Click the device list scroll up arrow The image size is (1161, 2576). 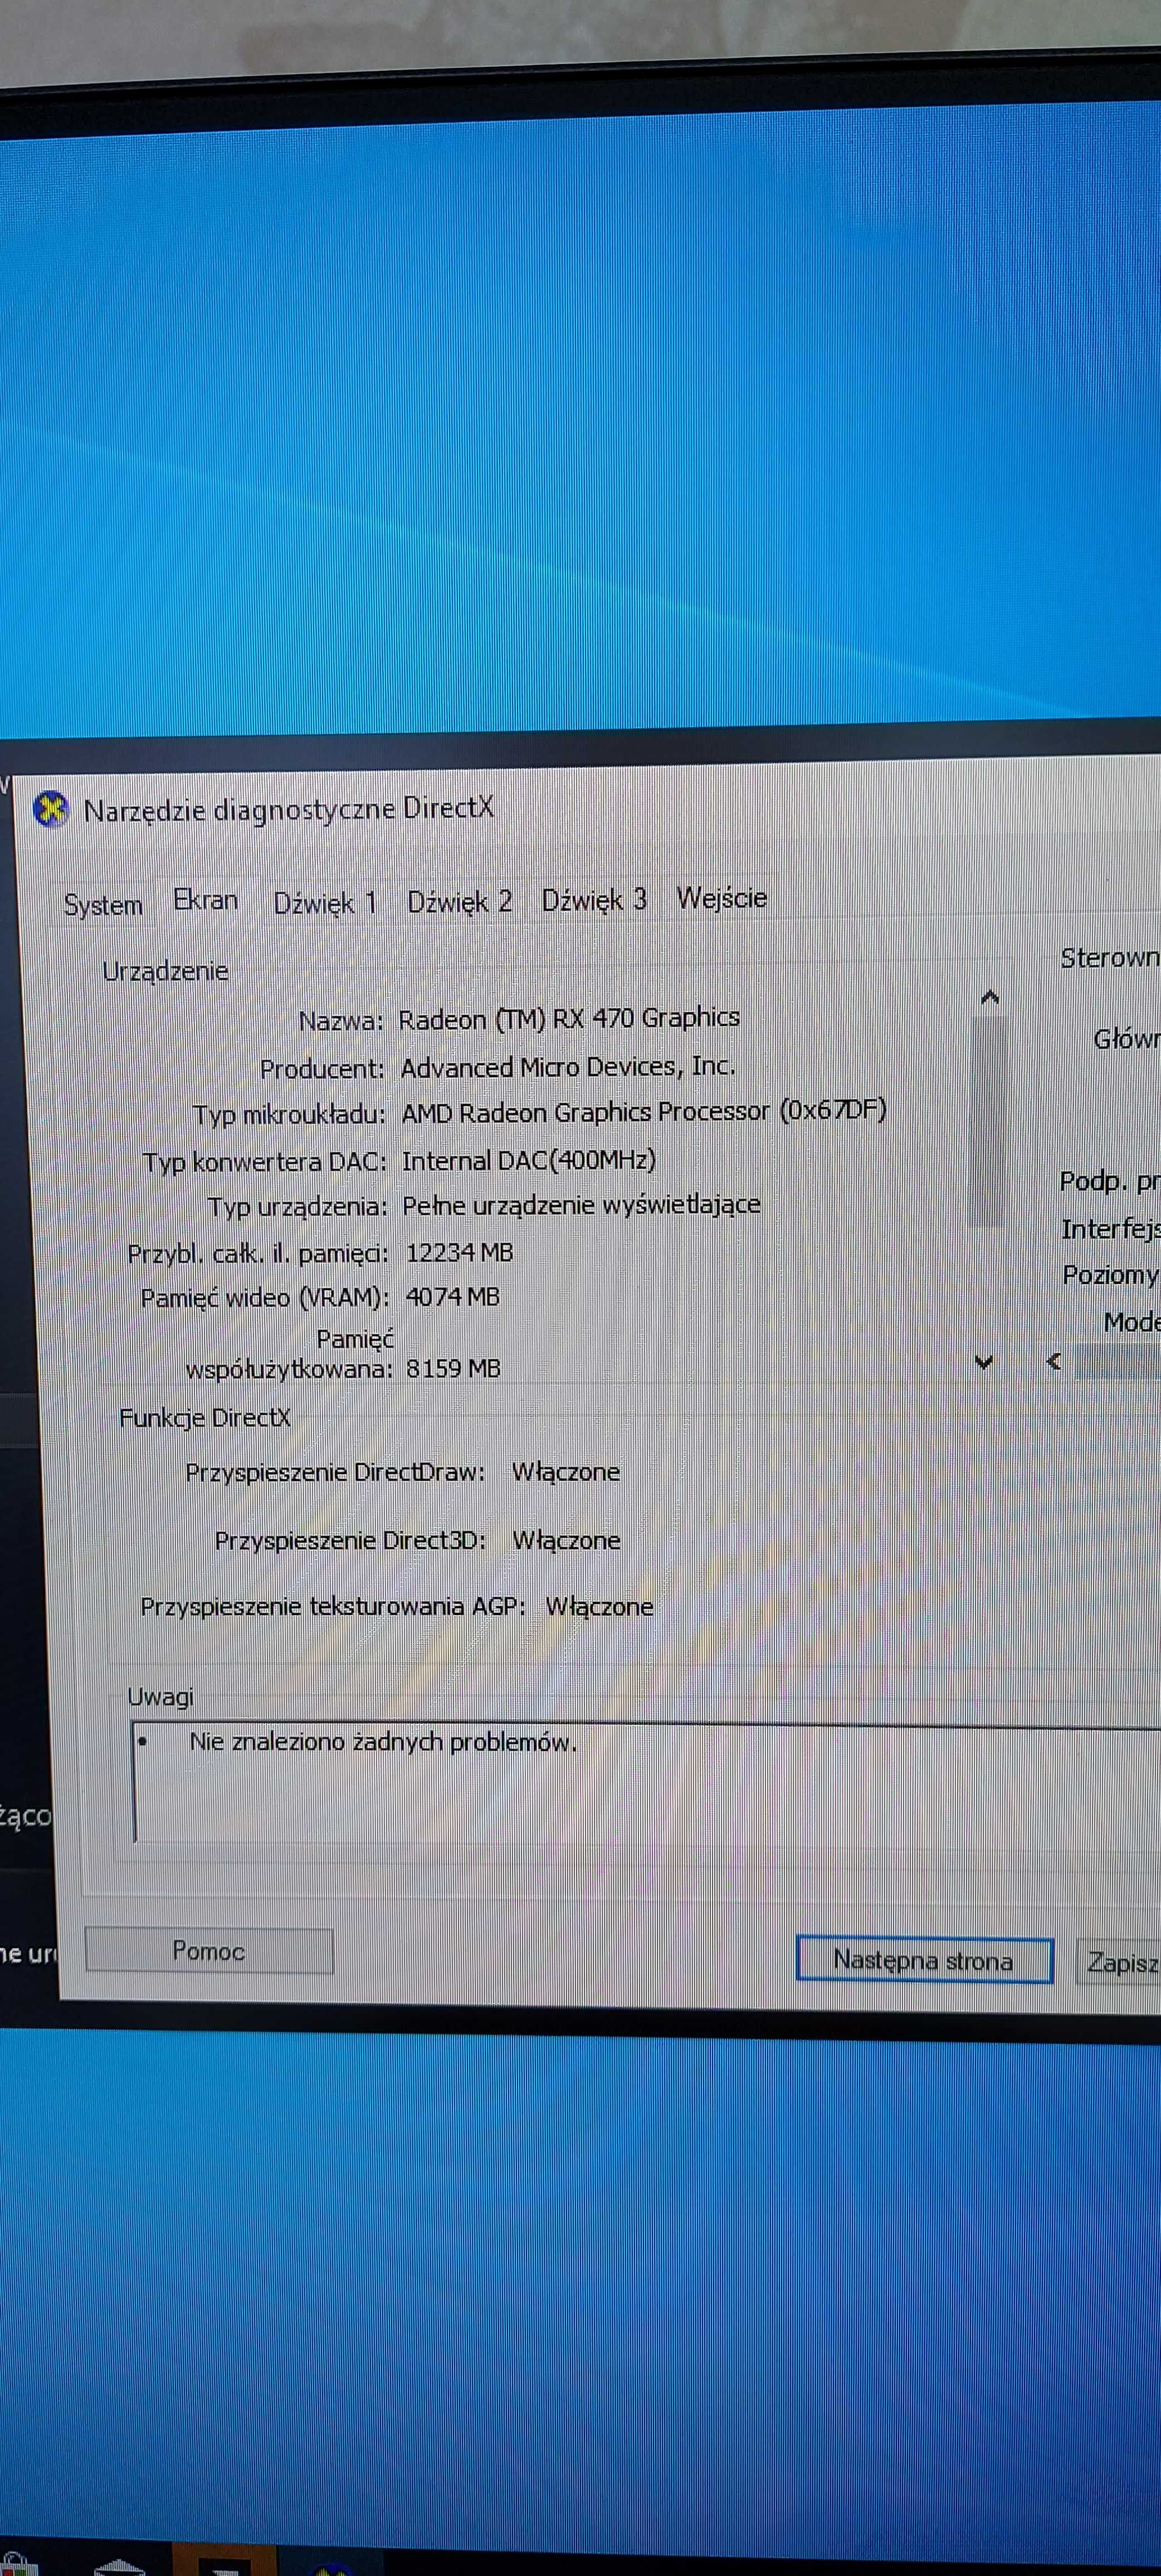(990, 997)
